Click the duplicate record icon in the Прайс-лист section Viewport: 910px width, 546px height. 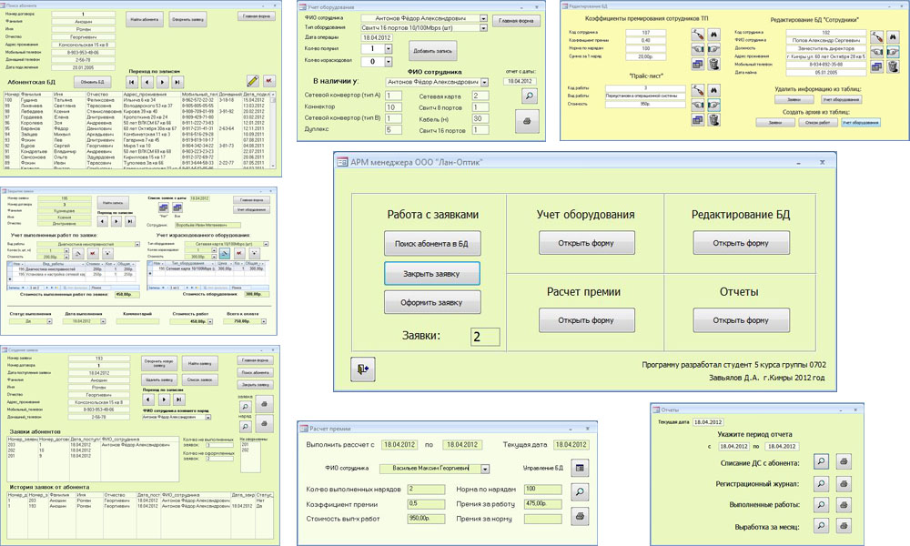(x=698, y=119)
